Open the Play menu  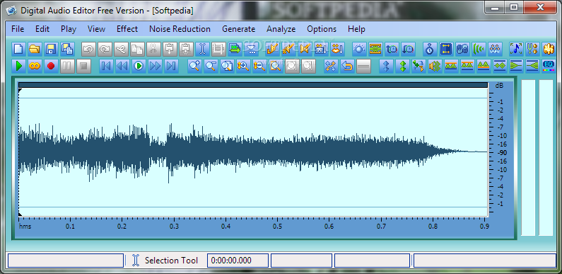[69, 29]
